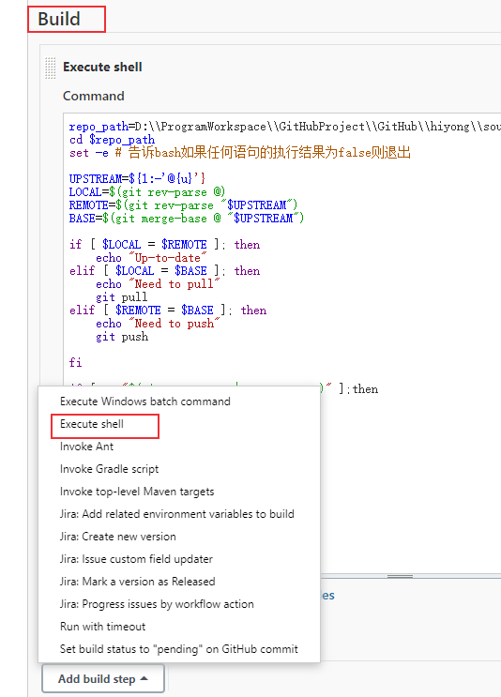Choose Invoke top-level Maven targets
Screen dimensions: 501x697
[137, 492]
